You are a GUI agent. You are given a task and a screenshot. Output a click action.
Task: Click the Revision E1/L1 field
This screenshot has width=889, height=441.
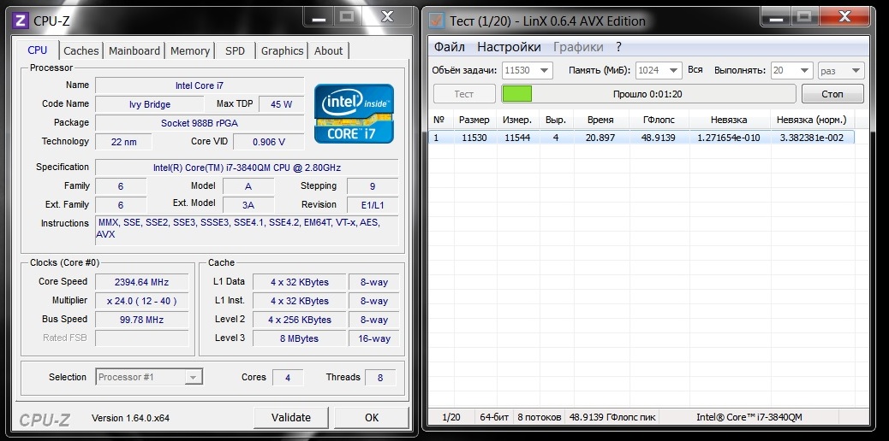coord(373,205)
